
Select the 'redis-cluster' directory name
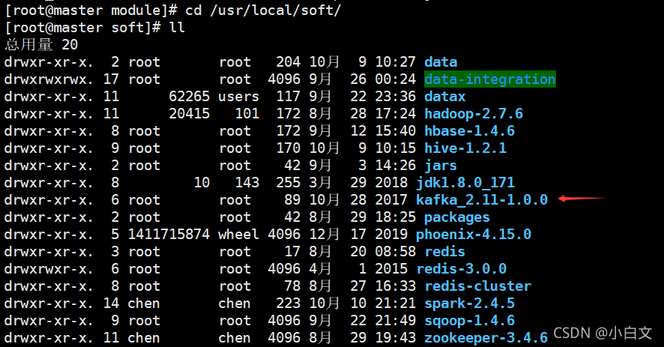tap(477, 286)
